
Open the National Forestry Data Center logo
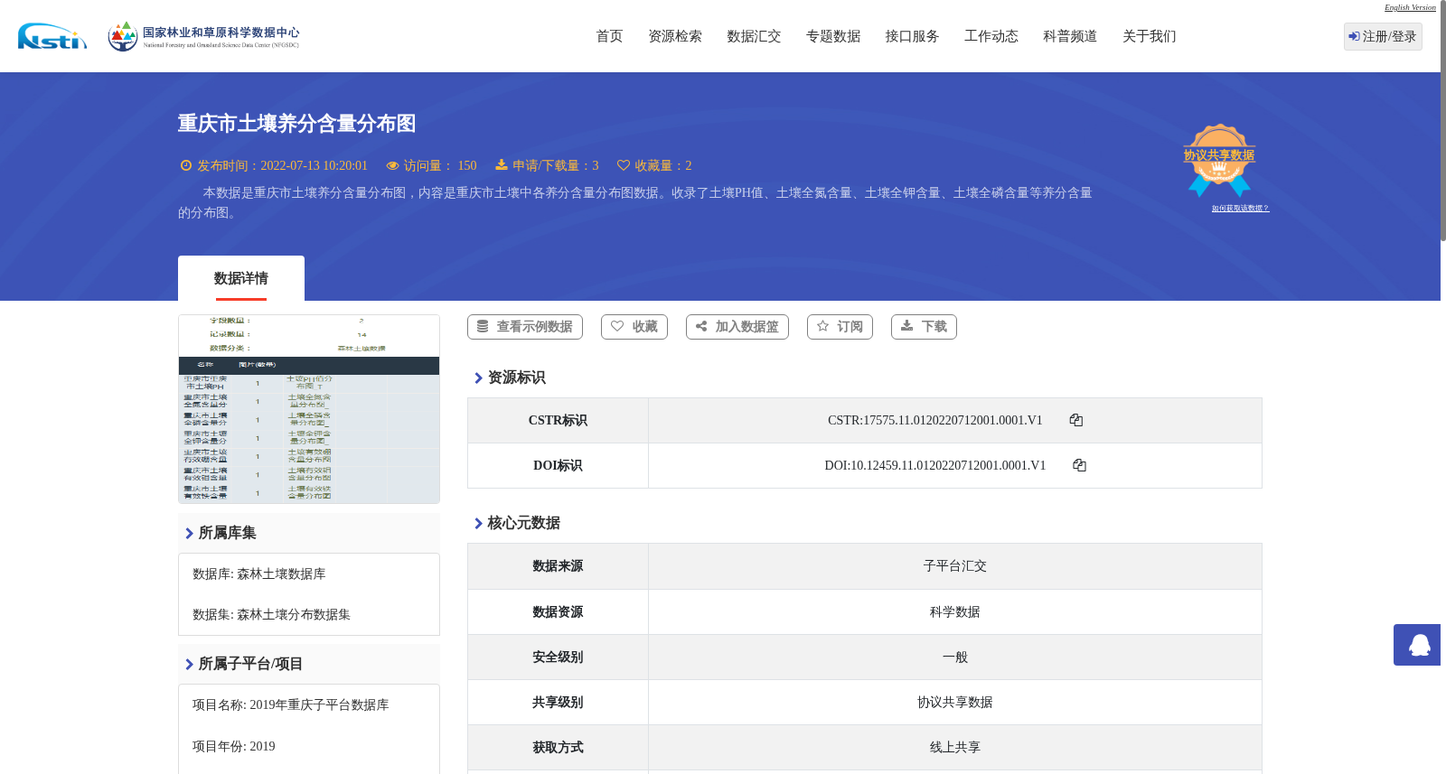click(x=203, y=36)
